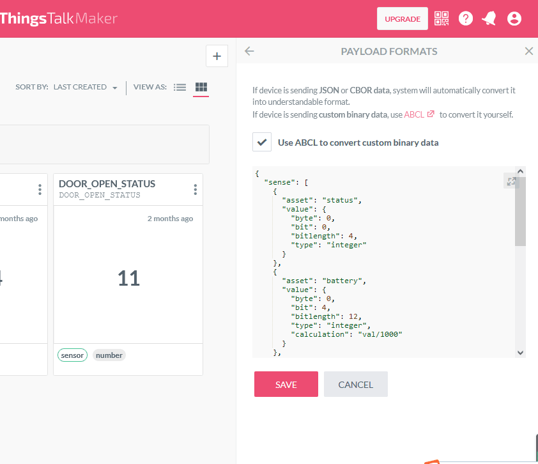Go back with the arrow in Payload Formats
This screenshot has width=538, height=464.
pos(249,52)
